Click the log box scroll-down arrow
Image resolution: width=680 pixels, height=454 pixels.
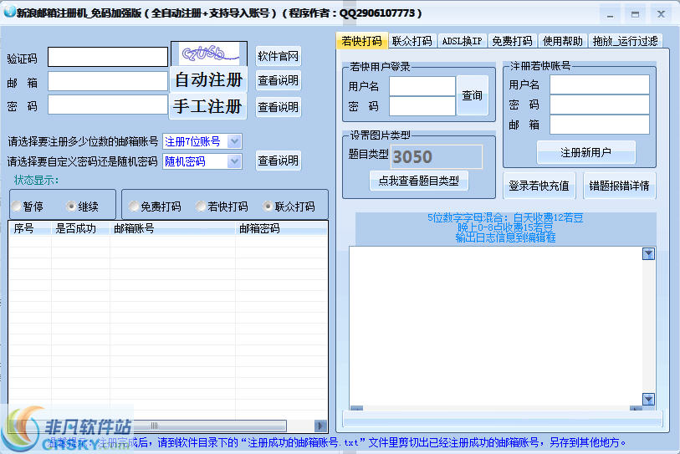[x=648, y=399]
